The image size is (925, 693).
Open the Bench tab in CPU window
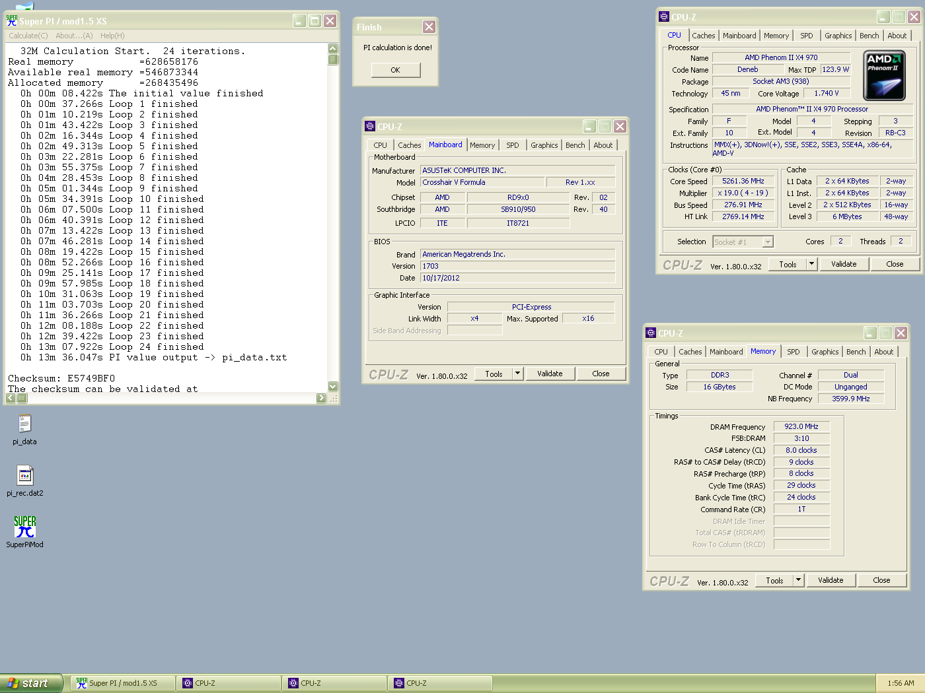[x=869, y=36]
